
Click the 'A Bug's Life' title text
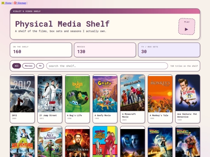pyautogui.click(x=74, y=116)
